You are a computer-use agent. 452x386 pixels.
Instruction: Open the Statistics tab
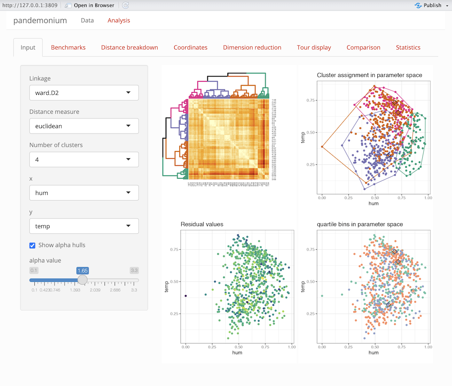click(x=408, y=47)
